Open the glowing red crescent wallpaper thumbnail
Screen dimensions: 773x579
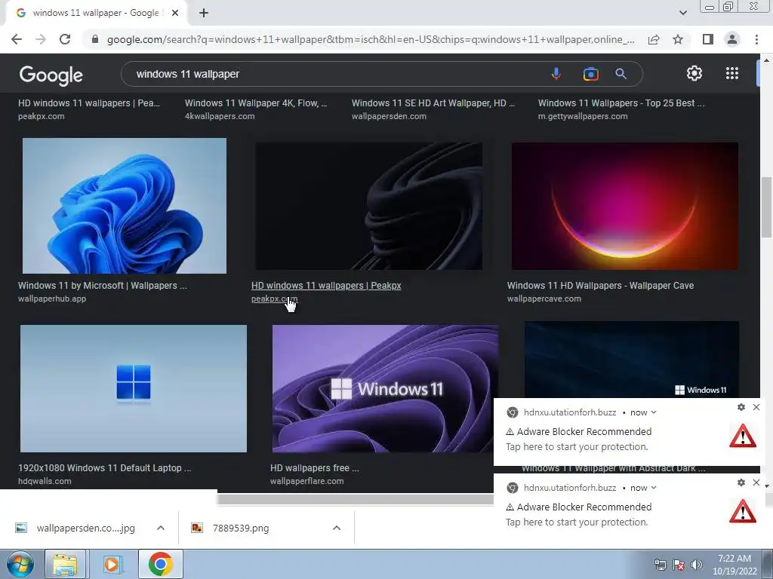[x=625, y=206]
